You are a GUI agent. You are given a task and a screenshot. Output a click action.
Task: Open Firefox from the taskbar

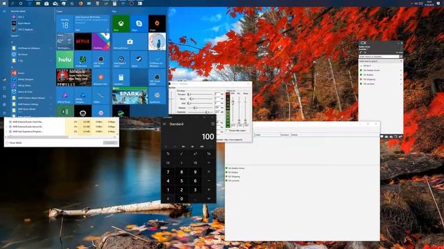80,3
